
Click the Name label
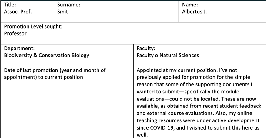pos(190,5)
